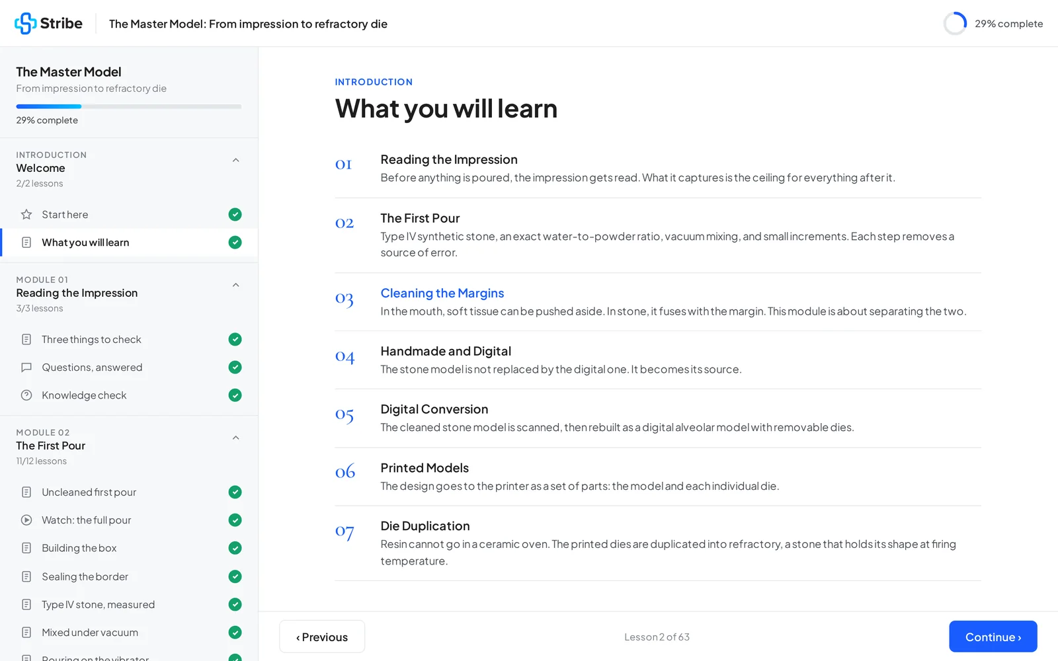Collapse Module 02 The First Pour chevron

tap(235, 438)
